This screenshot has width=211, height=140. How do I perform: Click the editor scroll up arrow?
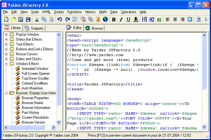coord(204,35)
